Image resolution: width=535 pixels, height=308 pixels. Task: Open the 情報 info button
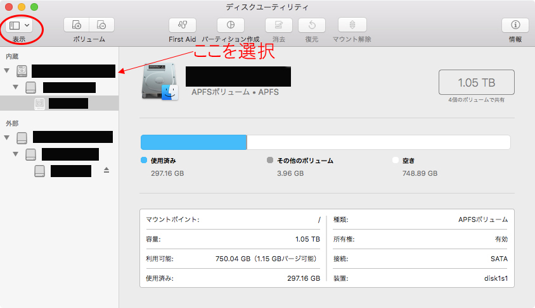click(515, 25)
